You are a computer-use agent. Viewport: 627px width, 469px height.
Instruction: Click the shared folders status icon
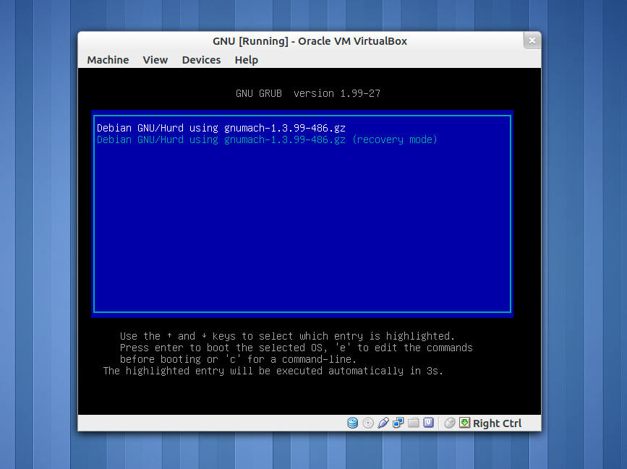(x=414, y=423)
